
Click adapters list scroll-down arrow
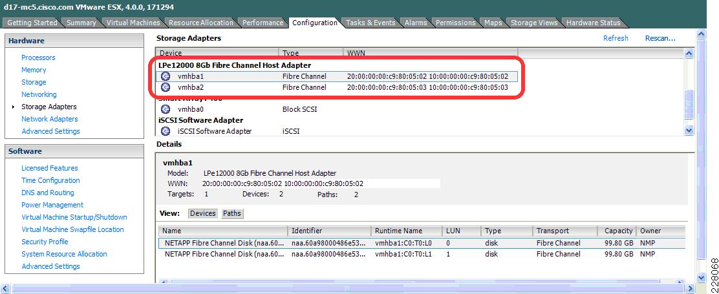[689, 131]
